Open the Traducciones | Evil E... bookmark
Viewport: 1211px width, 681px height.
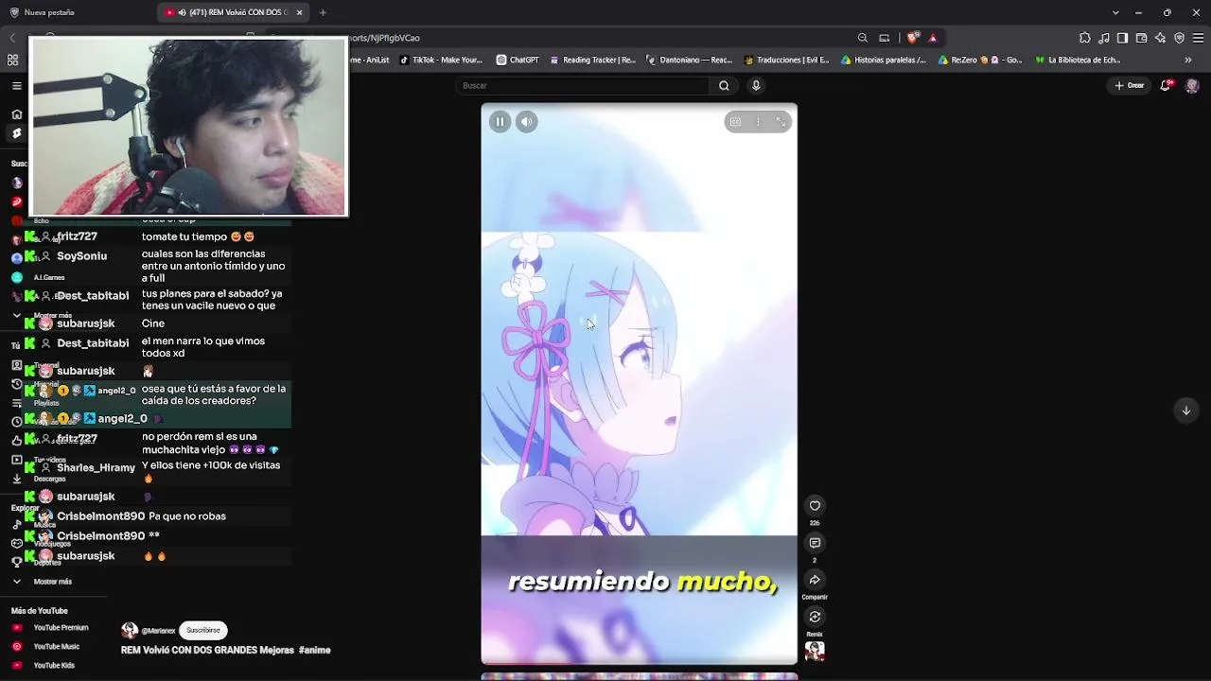click(786, 60)
